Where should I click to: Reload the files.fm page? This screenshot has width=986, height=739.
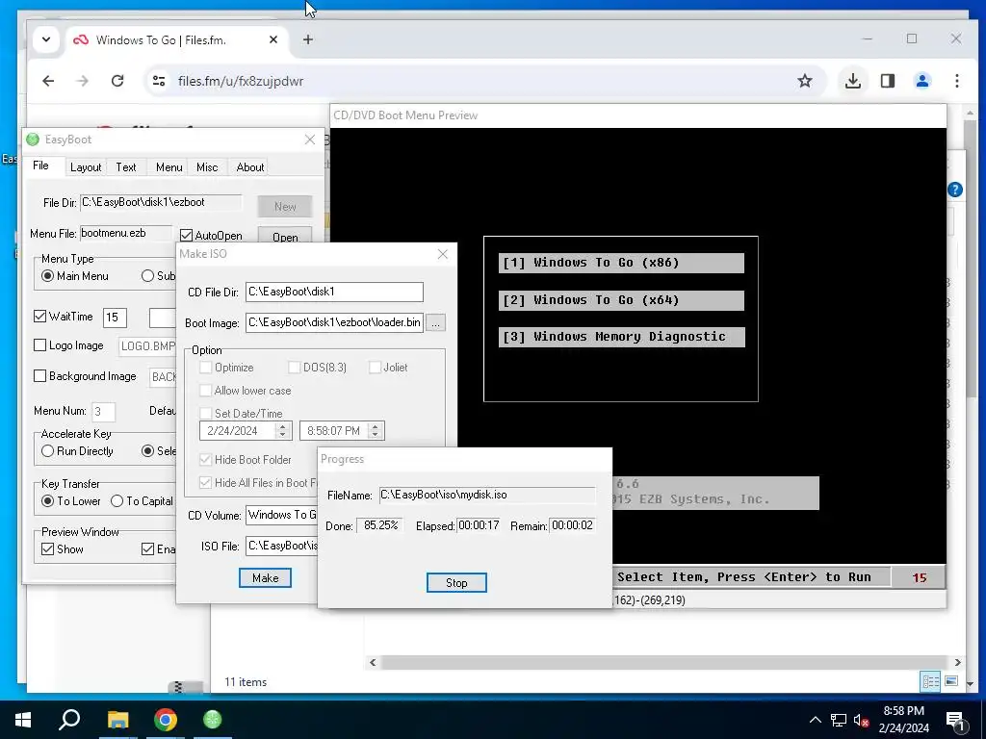pos(117,81)
